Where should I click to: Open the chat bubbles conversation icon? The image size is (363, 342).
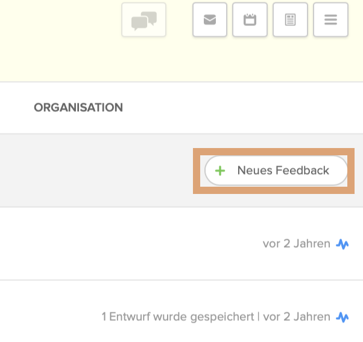[144, 20]
